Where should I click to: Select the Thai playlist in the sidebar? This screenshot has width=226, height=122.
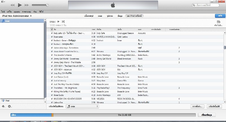coord(7,100)
